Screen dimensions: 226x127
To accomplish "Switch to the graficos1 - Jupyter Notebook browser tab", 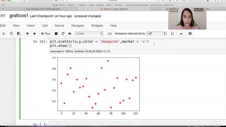I will coord(114,9).
